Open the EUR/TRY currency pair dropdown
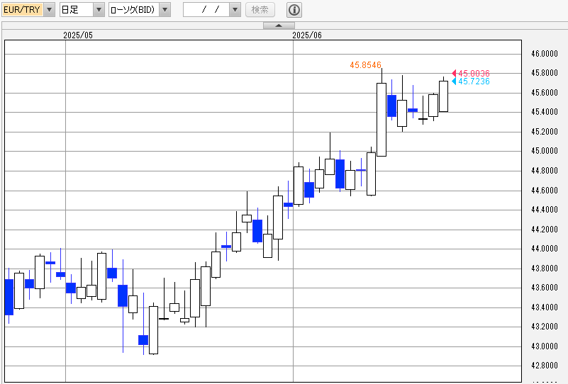Screen dimensions: 568x384 tap(50, 10)
